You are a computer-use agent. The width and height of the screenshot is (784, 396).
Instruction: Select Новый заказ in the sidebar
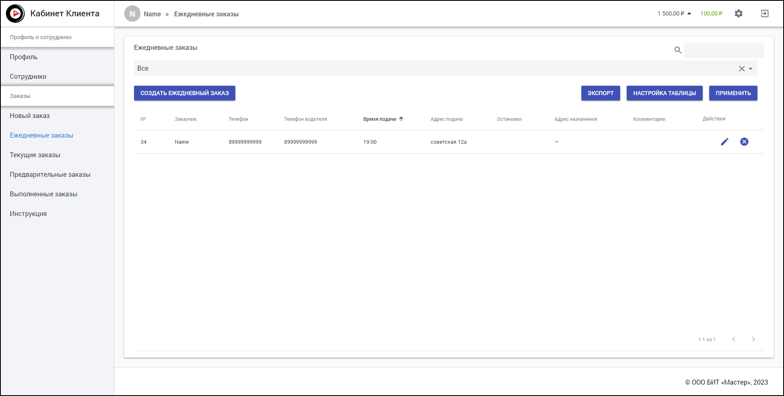pyautogui.click(x=30, y=116)
